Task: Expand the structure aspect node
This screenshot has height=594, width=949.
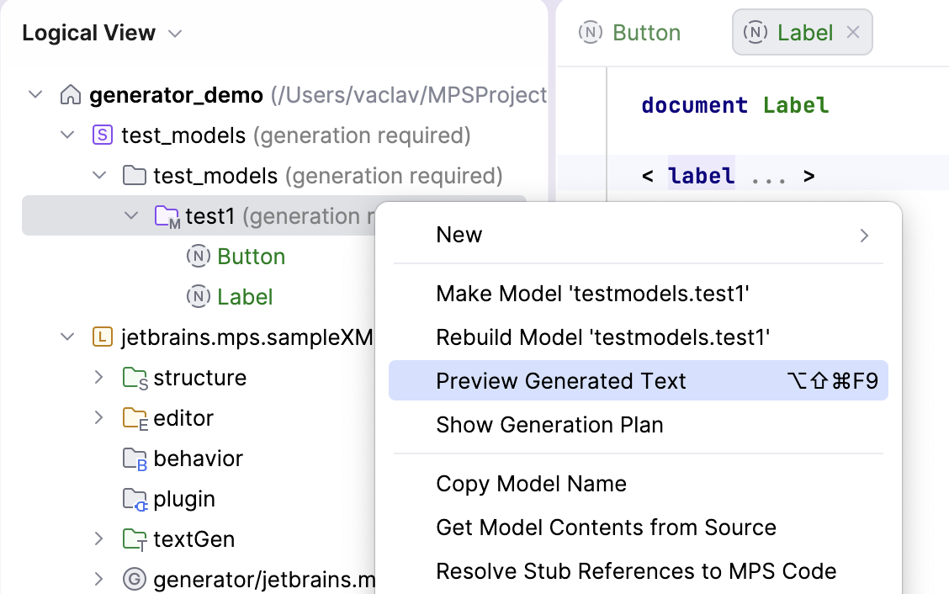Action: pyautogui.click(x=98, y=378)
